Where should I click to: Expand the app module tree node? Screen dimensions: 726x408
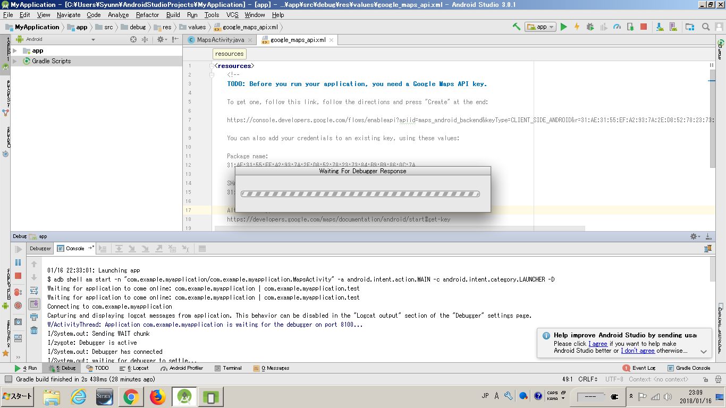point(15,51)
